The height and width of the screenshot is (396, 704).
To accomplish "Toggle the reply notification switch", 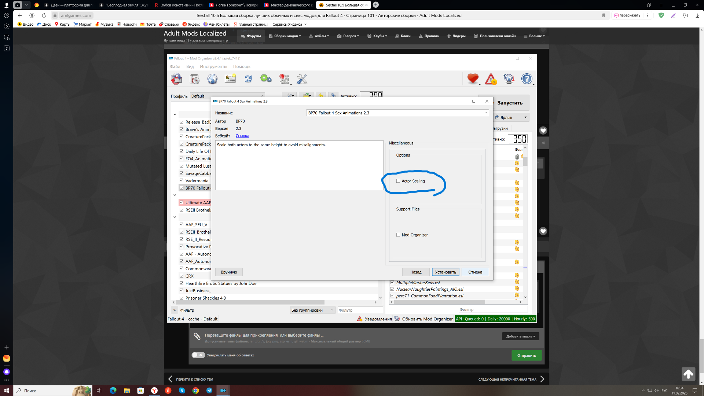I will pyautogui.click(x=198, y=355).
